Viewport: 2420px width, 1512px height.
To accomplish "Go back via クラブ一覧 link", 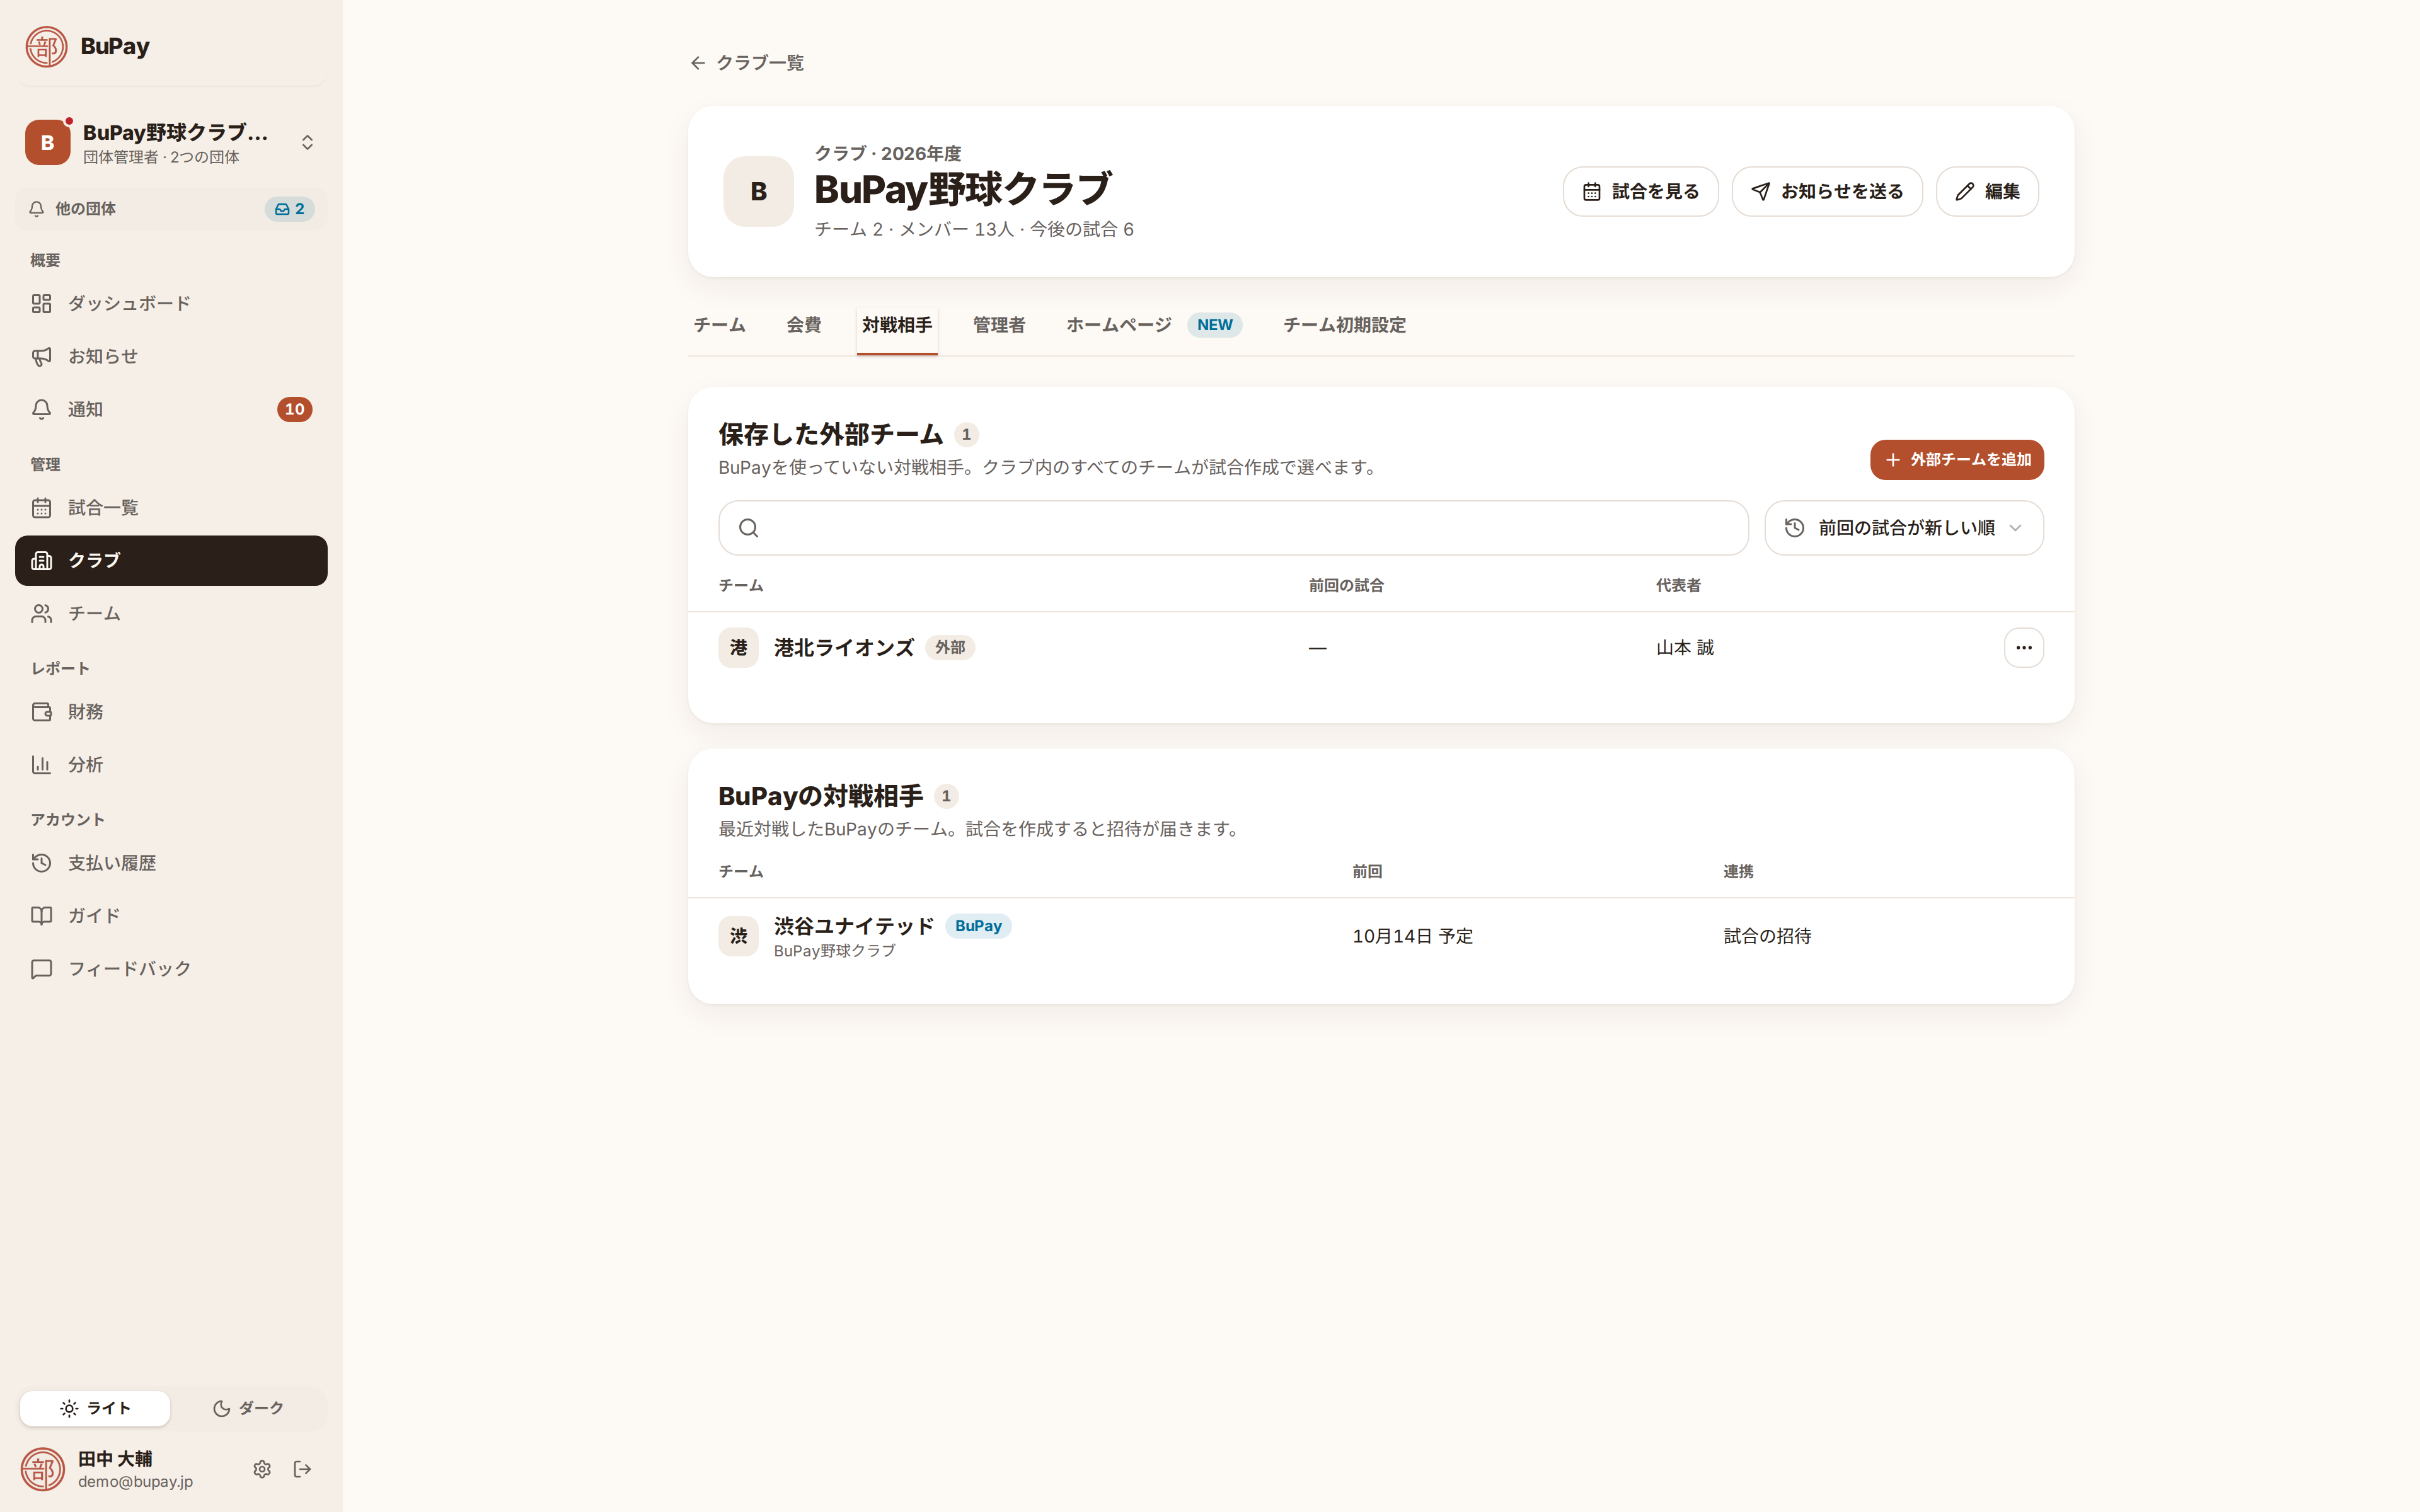I will [747, 63].
